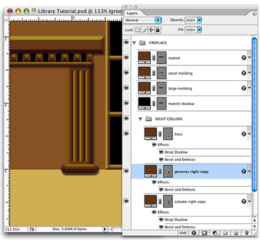
Task: Click the Opacity 100% input field
Action: click(x=191, y=20)
